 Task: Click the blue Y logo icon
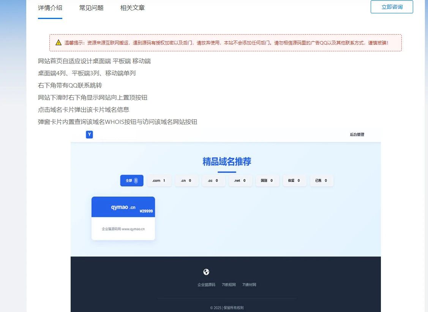point(89,135)
